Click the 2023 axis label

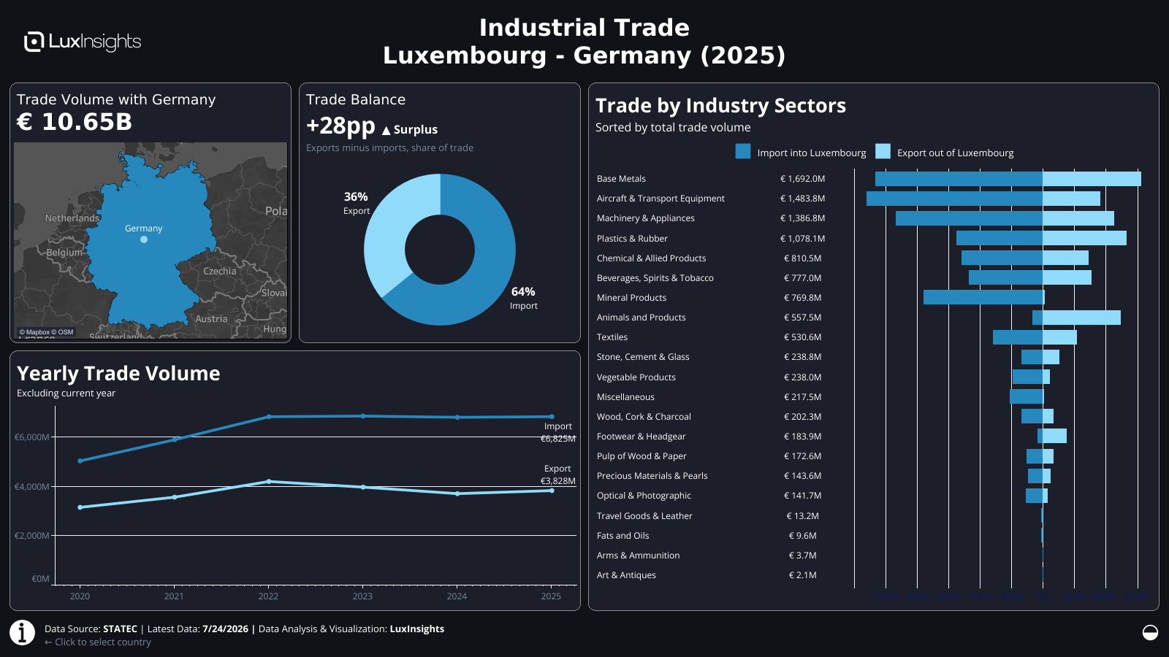(362, 596)
